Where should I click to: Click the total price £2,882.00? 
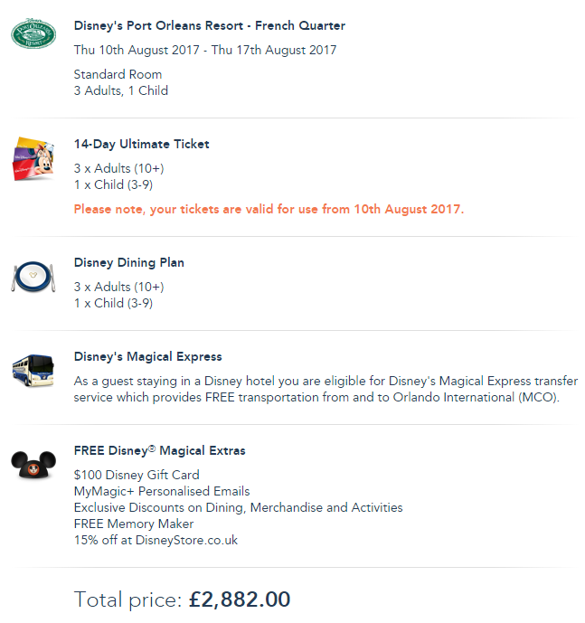[x=239, y=599]
